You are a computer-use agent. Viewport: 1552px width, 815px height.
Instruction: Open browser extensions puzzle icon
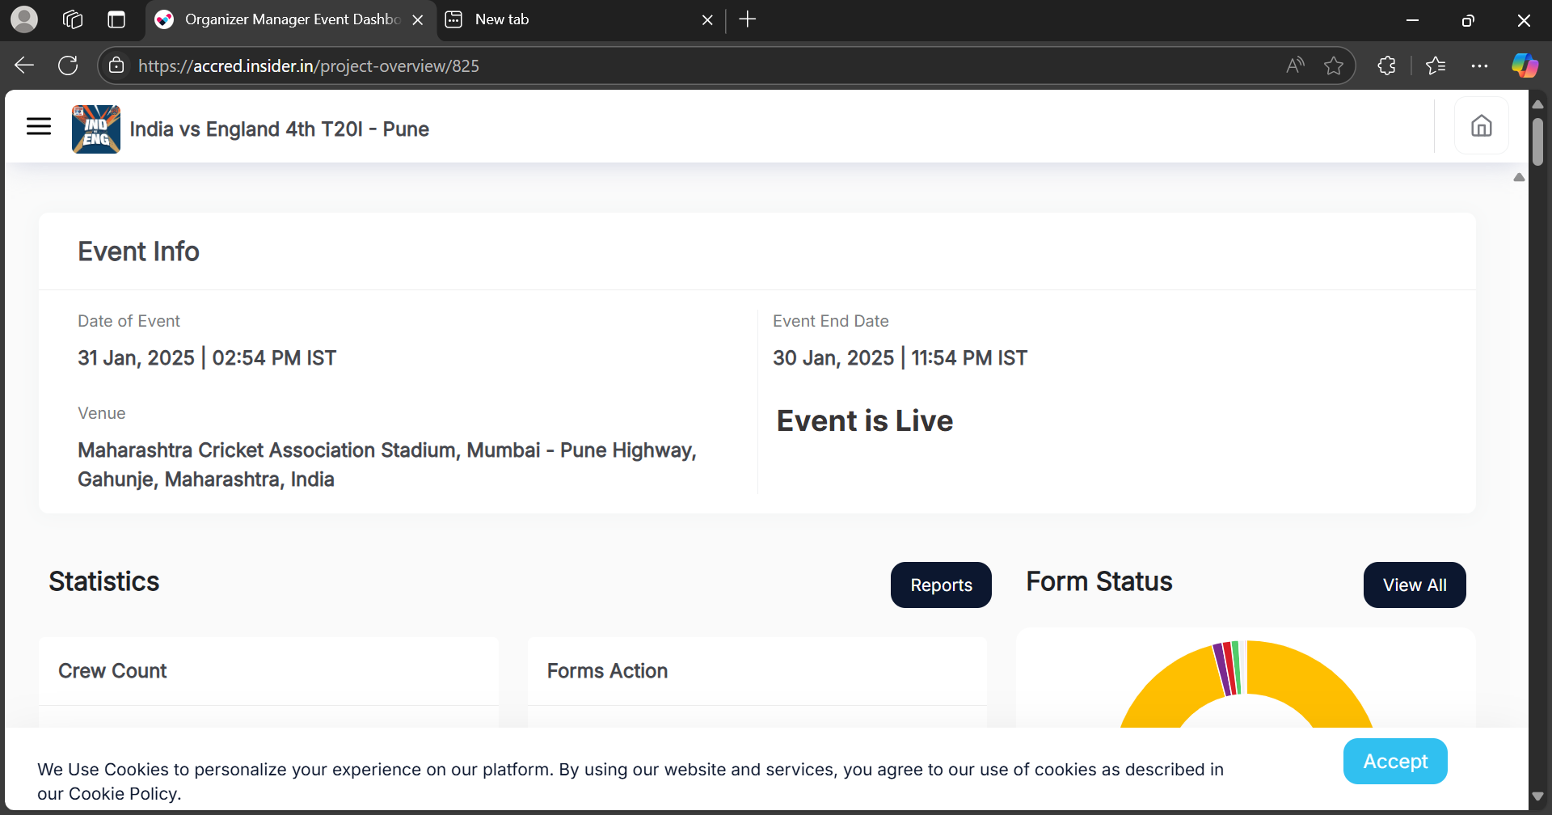pyautogui.click(x=1386, y=65)
